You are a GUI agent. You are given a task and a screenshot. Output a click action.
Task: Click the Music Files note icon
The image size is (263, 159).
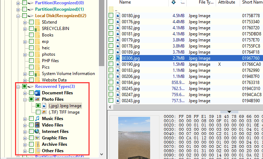(38, 119)
